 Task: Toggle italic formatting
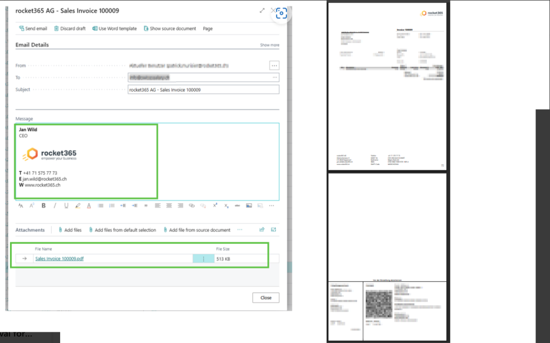pos(55,206)
